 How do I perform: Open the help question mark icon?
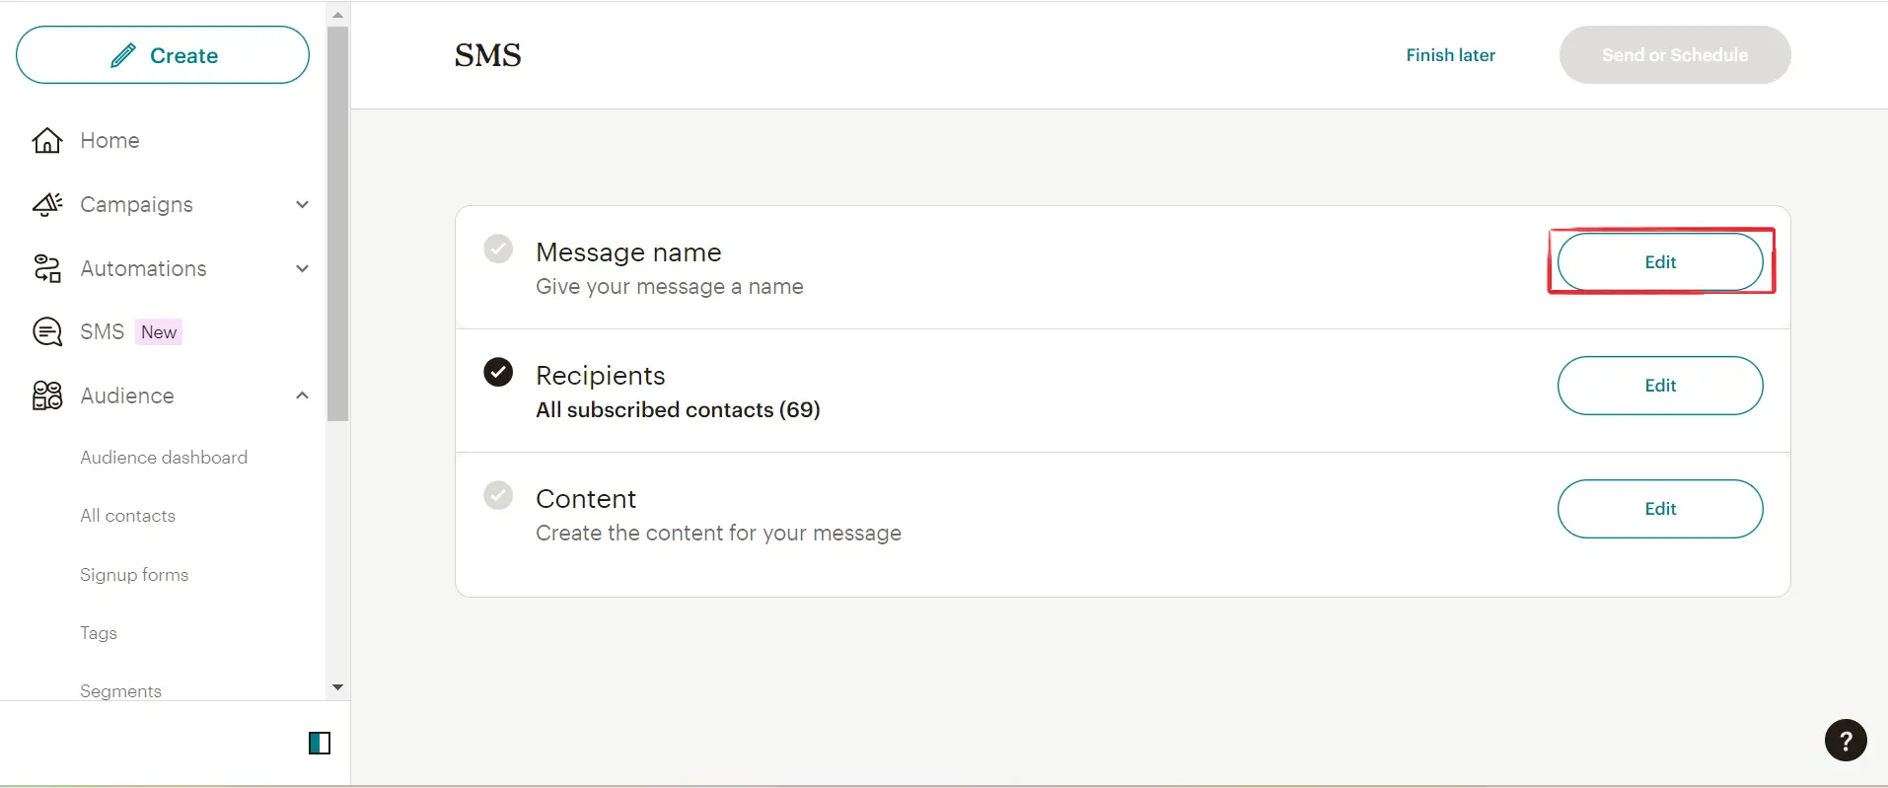click(1846, 741)
